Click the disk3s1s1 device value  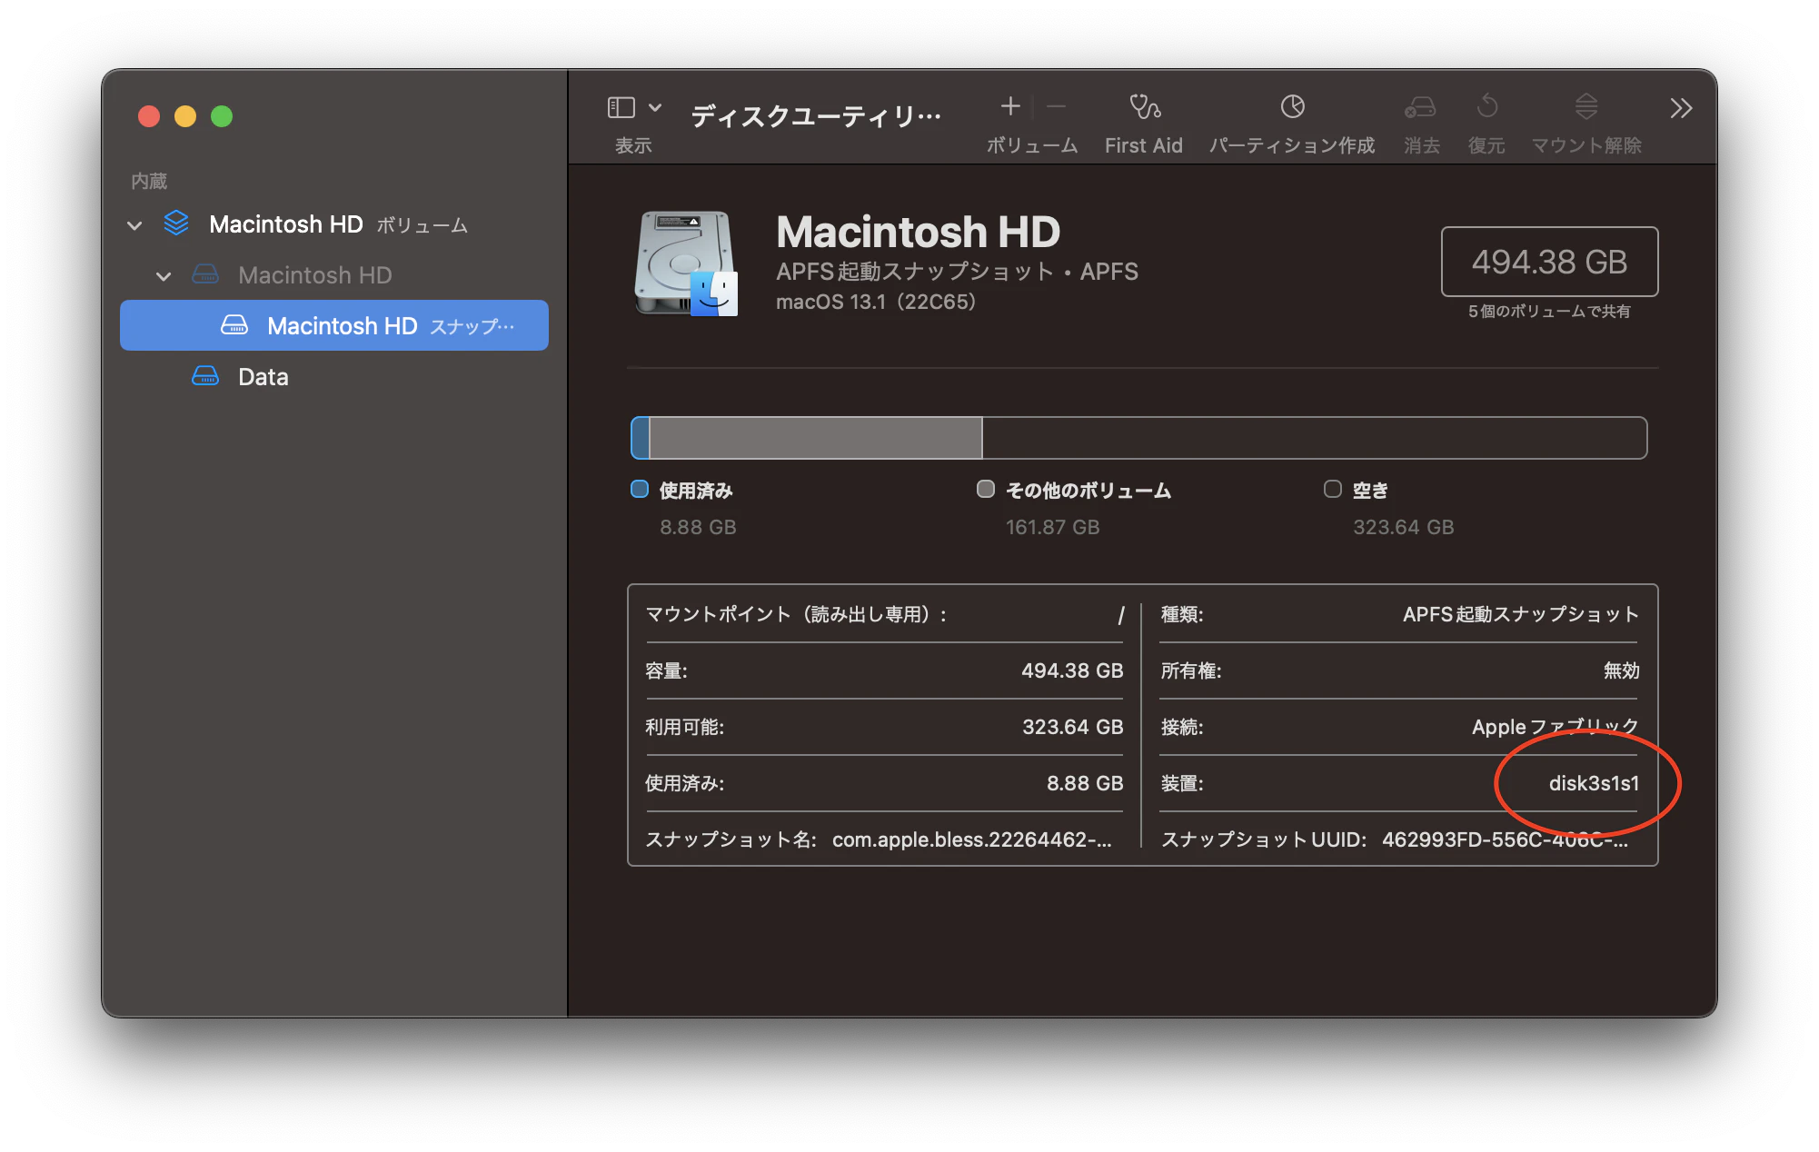click(1594, 783)
